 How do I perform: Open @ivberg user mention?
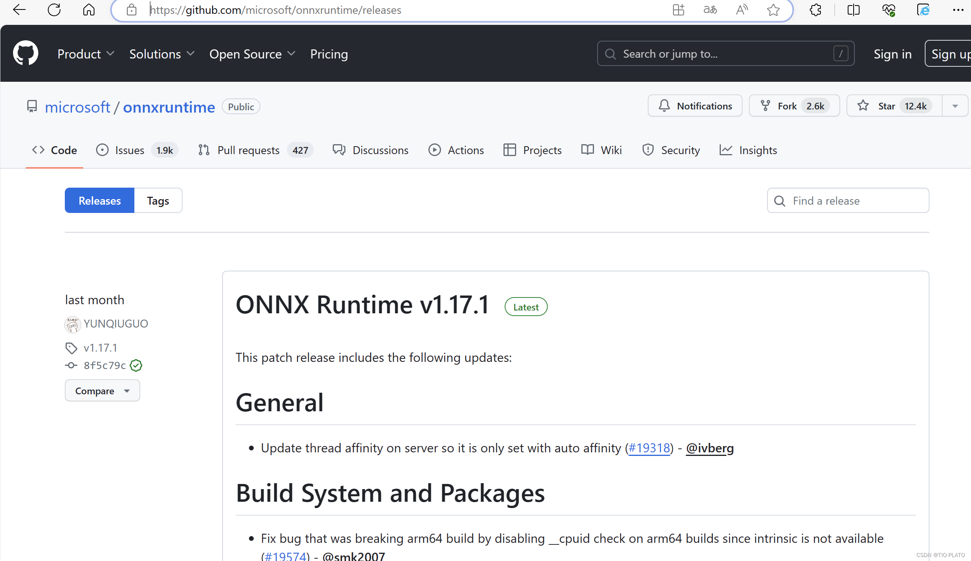coord(710,448)
